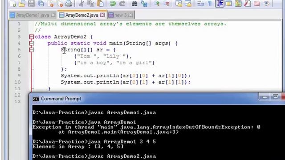Click the println ar[0][1] + ar[1][1] line

click(126, 82)
